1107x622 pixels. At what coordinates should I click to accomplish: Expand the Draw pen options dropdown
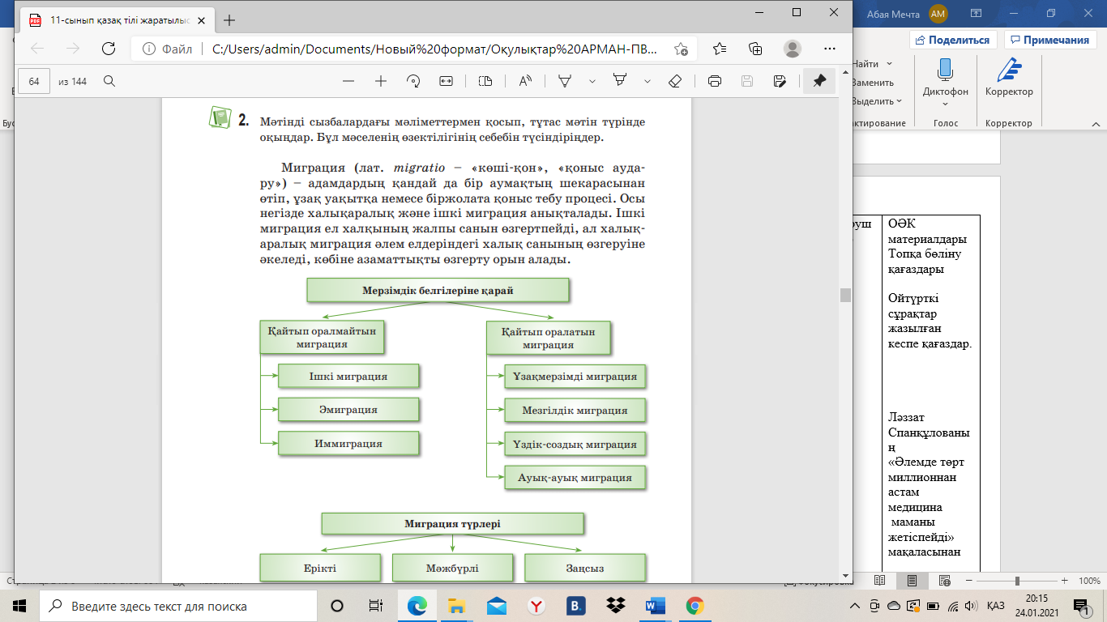pyautogui.click(x=592, y=81)
